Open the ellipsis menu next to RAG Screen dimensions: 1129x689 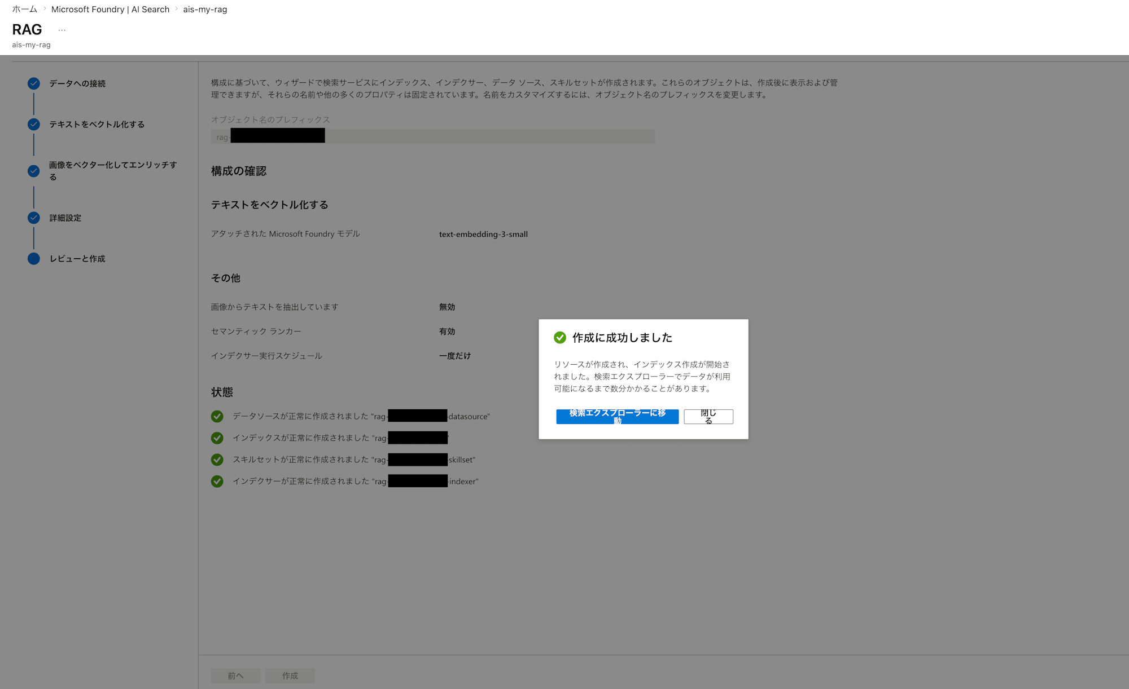click(62, 30)
